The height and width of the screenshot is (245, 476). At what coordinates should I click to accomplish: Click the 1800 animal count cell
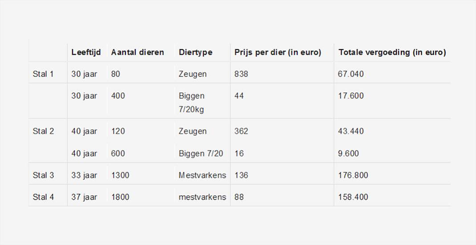point(120,197)
